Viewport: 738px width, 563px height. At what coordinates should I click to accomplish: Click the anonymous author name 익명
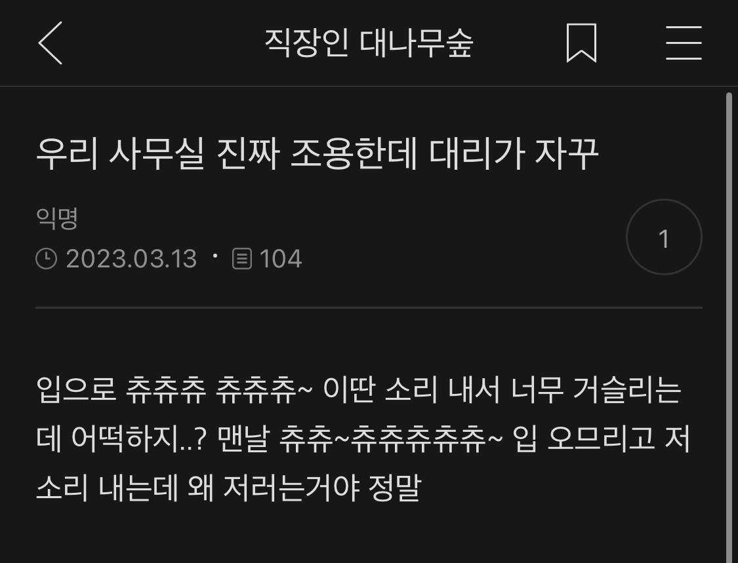point(56,218)
